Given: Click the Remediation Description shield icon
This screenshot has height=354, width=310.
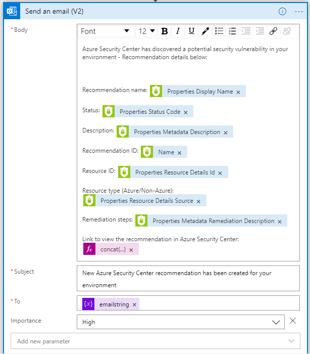Looking at the screenshot, I should pos(141,220).
